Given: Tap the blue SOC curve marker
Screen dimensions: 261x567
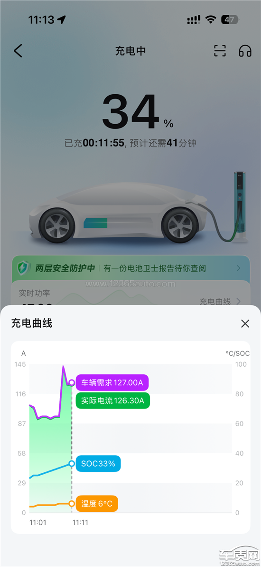Looking at the screenshot, I should [72, 464].
